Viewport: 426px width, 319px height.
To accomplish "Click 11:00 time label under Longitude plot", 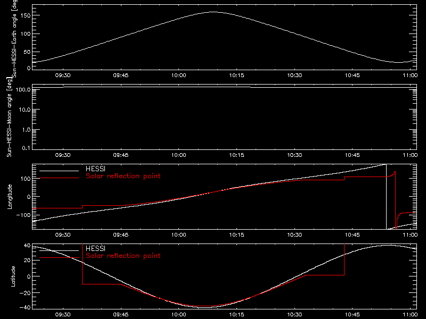I will coord(410,234).
